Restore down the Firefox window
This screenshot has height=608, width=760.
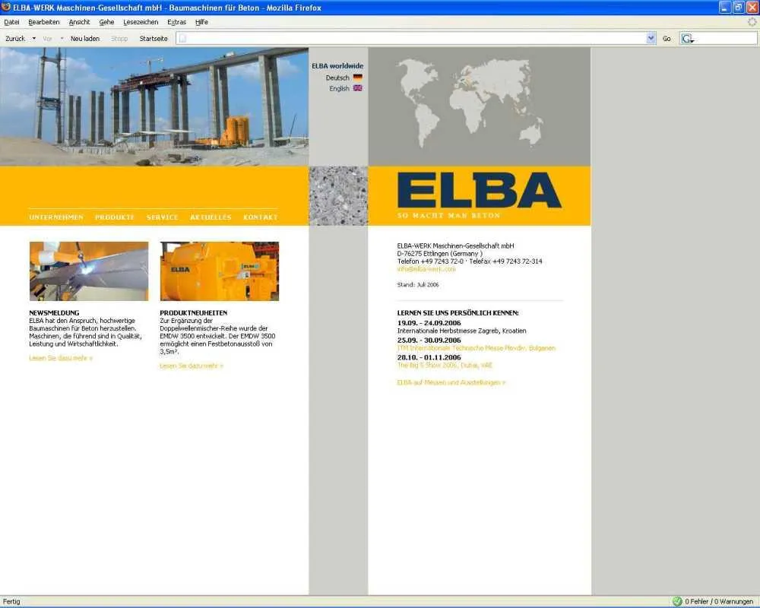tap(738, 8)
